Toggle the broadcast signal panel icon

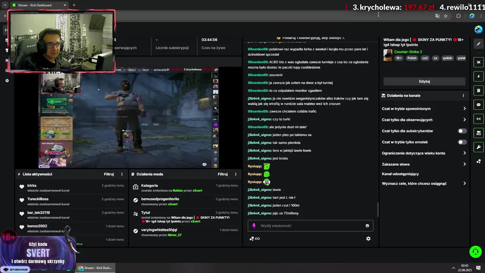(x=479, y=119)
